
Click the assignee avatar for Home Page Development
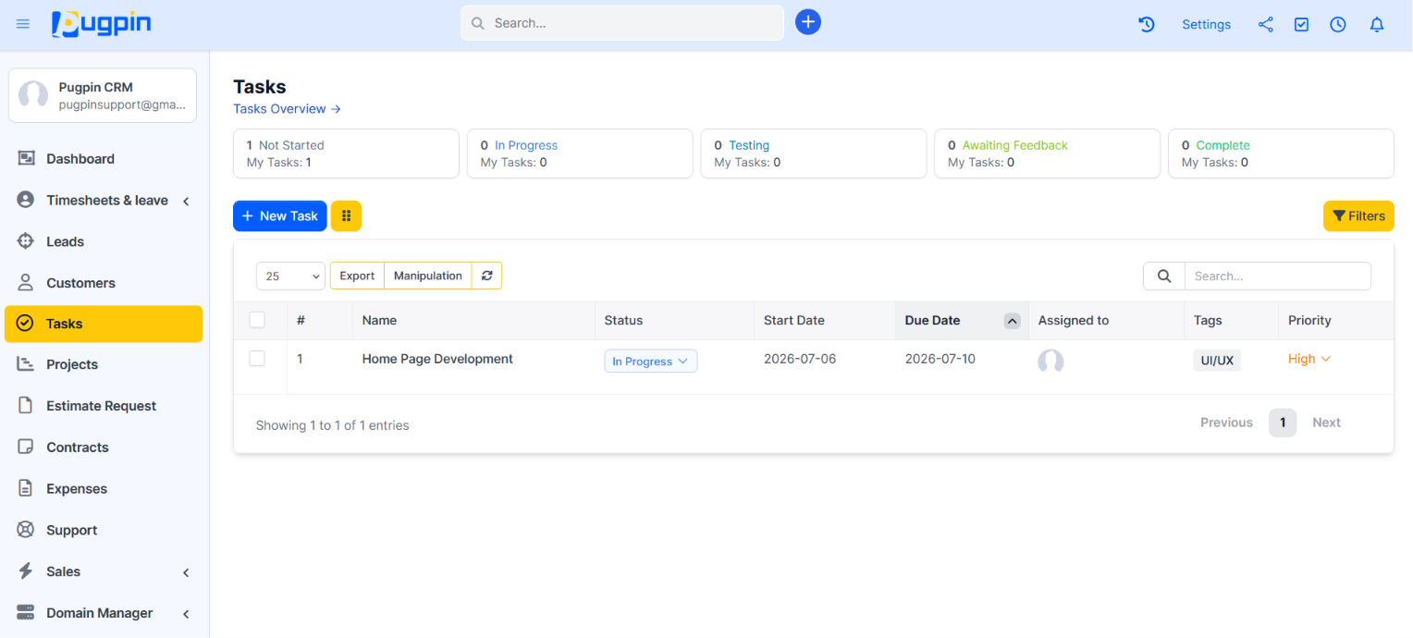coord(1051,362)
